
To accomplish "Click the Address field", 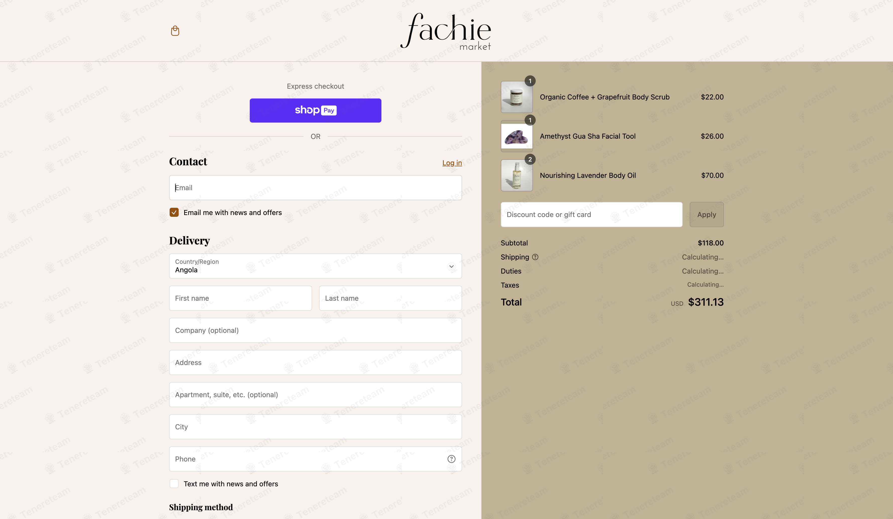I will pos(315,363).
